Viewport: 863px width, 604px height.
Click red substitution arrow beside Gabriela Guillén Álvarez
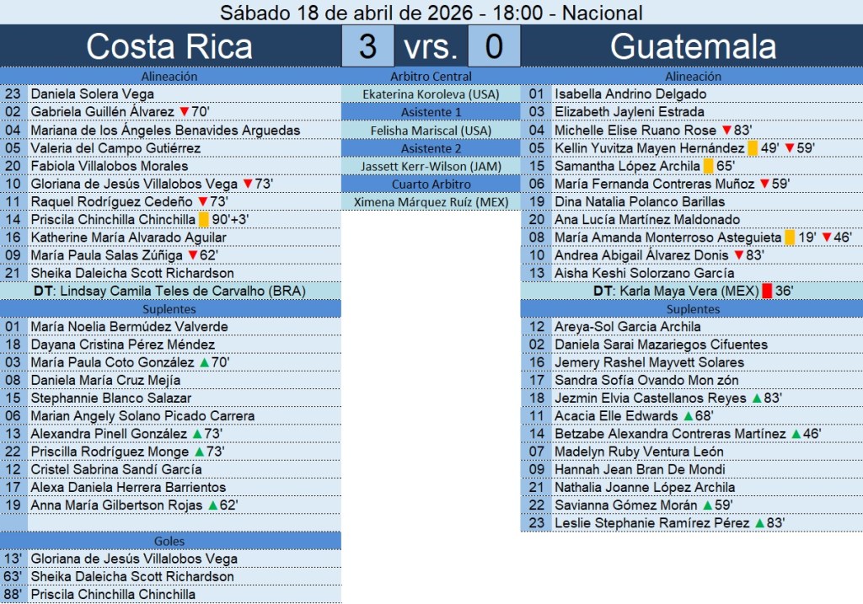184,112
